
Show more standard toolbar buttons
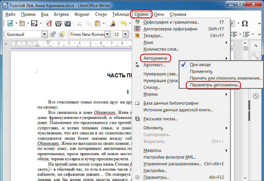[x=259, y=23]
